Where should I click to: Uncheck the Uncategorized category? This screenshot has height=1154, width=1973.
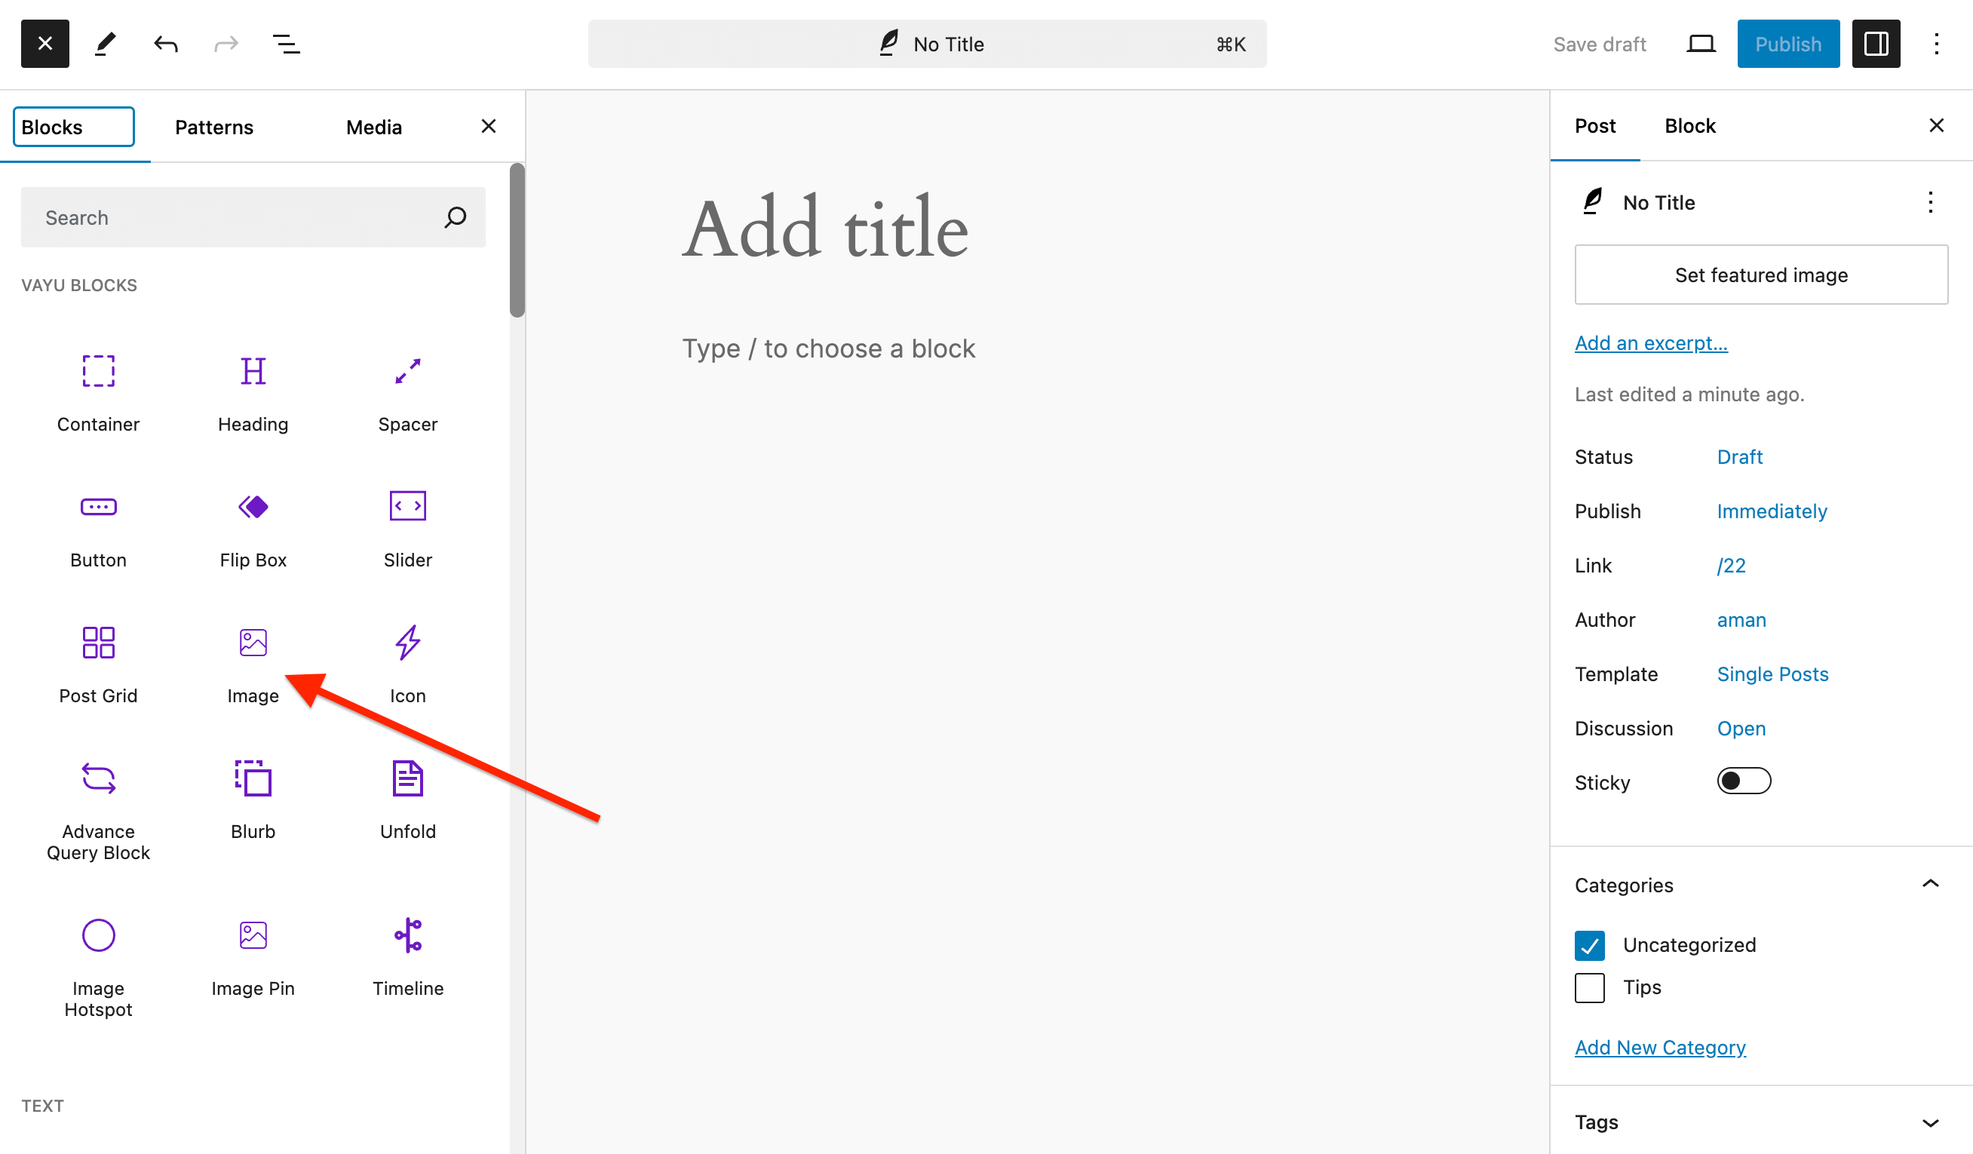[1589, 945]
